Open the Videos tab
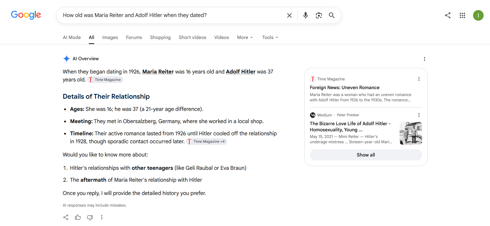 (x=222, y=37)
